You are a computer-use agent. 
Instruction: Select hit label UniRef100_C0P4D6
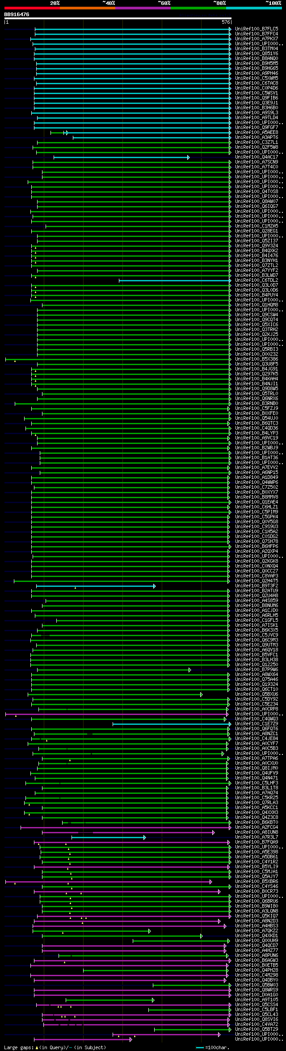(257, 88)
